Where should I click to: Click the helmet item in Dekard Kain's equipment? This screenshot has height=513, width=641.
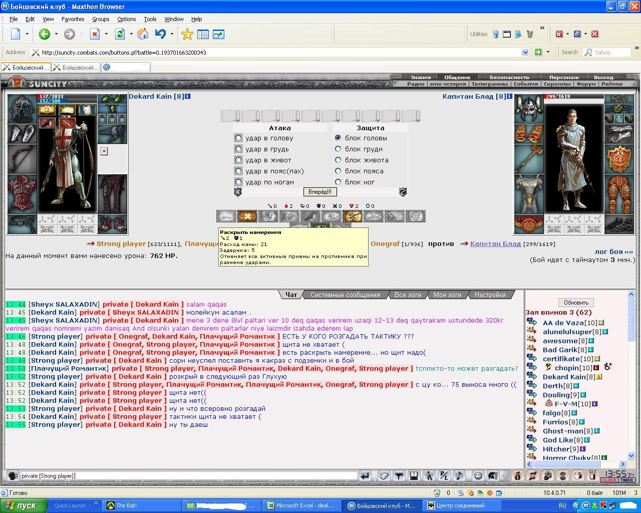tap(22, 108)
